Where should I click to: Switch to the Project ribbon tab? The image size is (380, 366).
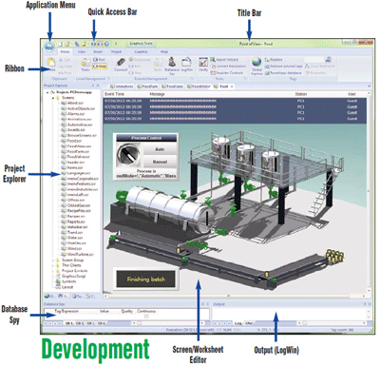116,51
